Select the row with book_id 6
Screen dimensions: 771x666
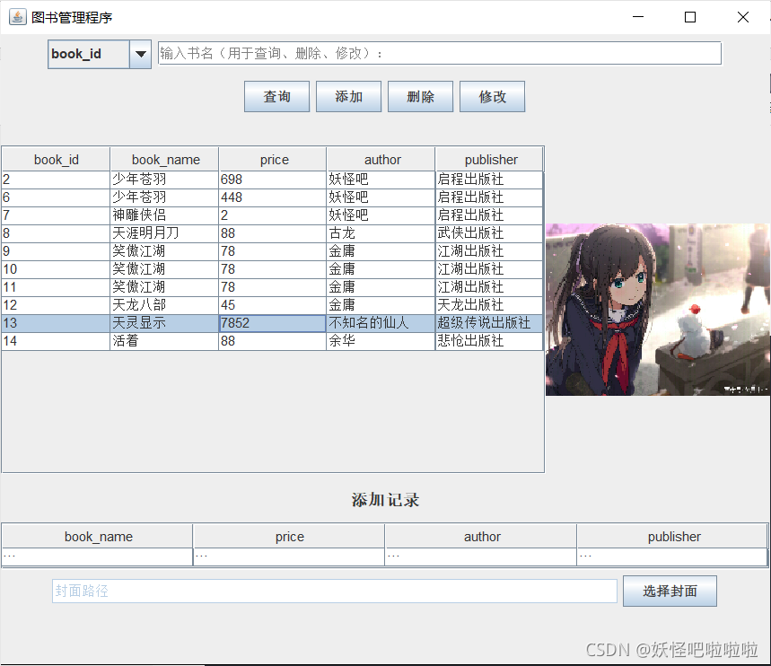click(x=272, y=197)
